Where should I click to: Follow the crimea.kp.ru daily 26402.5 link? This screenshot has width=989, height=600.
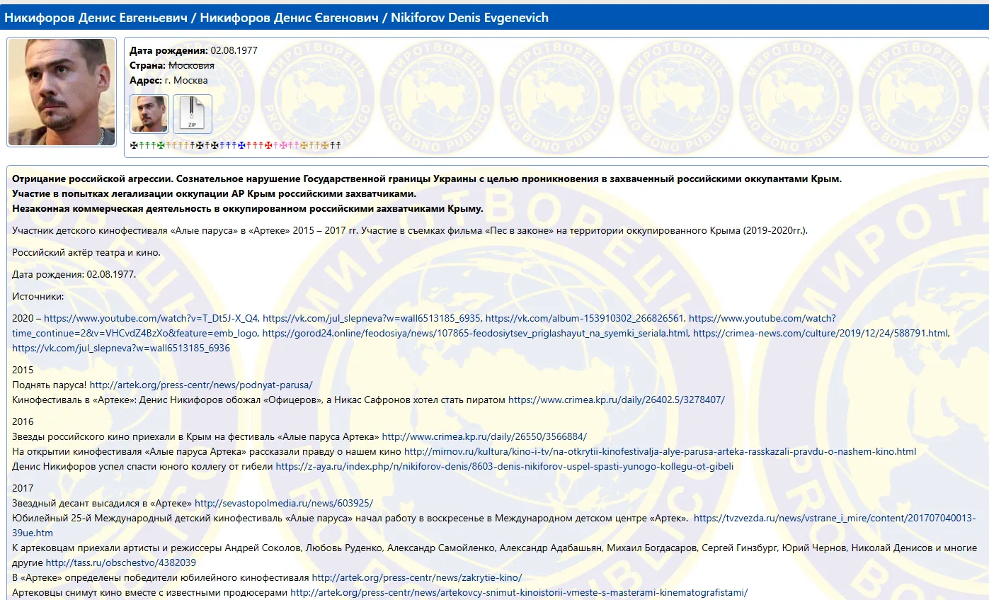click(x=617, y=400)
